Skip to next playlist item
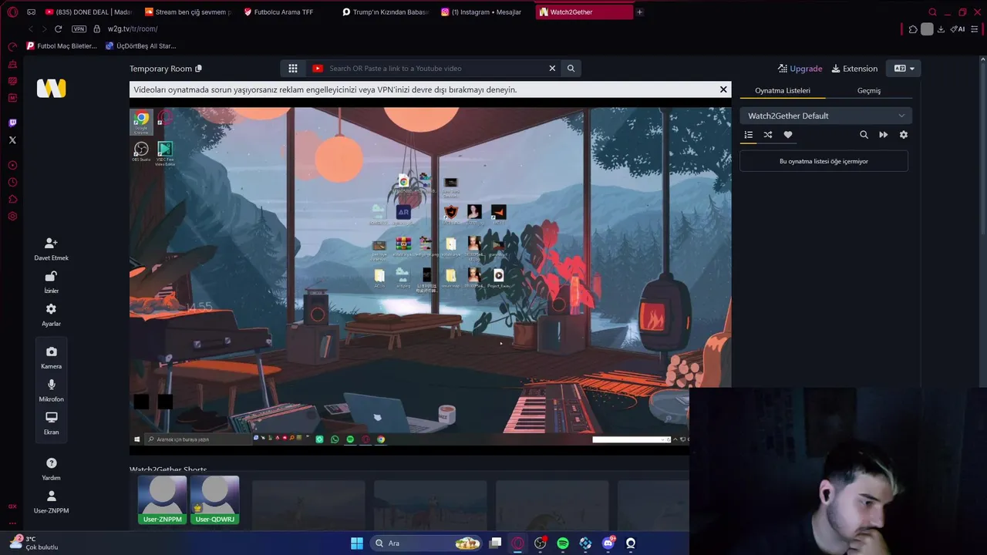 pyautogui.click(x=884, y=135)
